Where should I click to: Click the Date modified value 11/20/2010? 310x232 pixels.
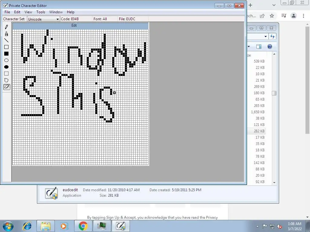pos(124,190)
